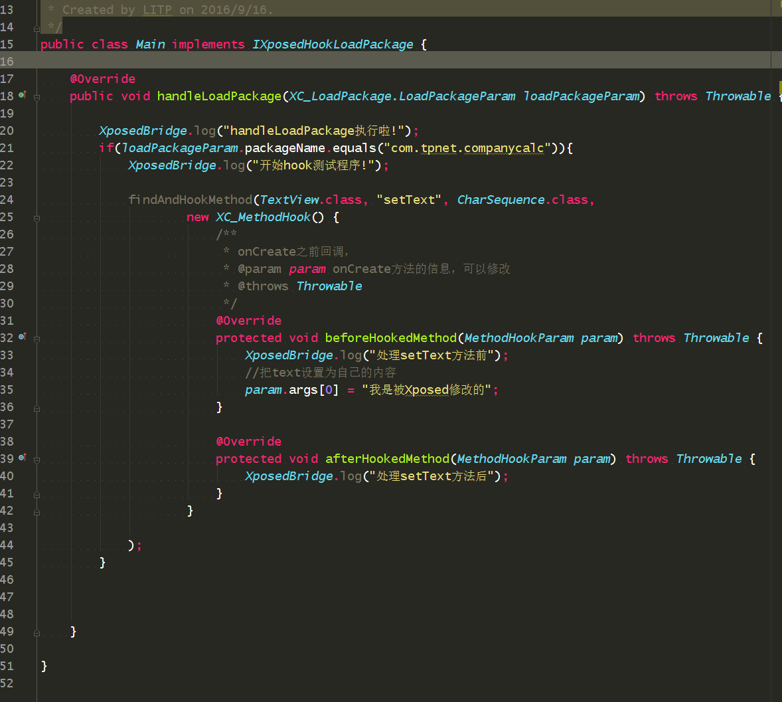Collapse the afterHookedMethod fold on line 39
The width and height of the screenshot is (782, 702).
[x=37, y=460]
